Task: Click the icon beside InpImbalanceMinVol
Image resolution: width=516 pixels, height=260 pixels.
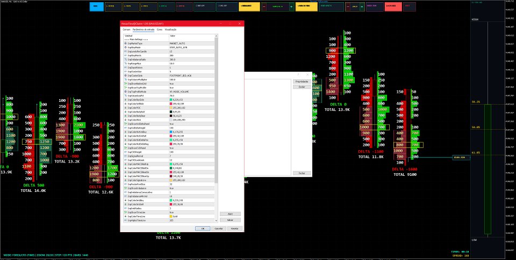Action: [x=126, y=196]
